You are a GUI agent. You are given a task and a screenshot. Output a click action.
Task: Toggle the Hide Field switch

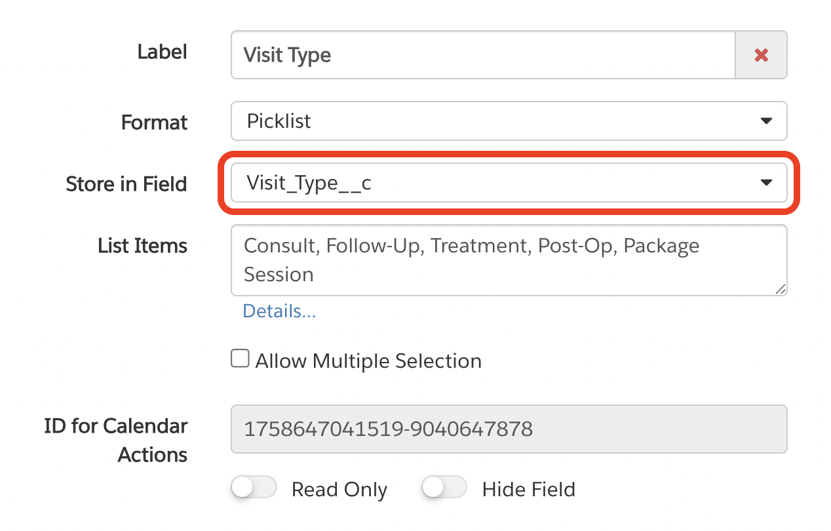tap(444, 488)
